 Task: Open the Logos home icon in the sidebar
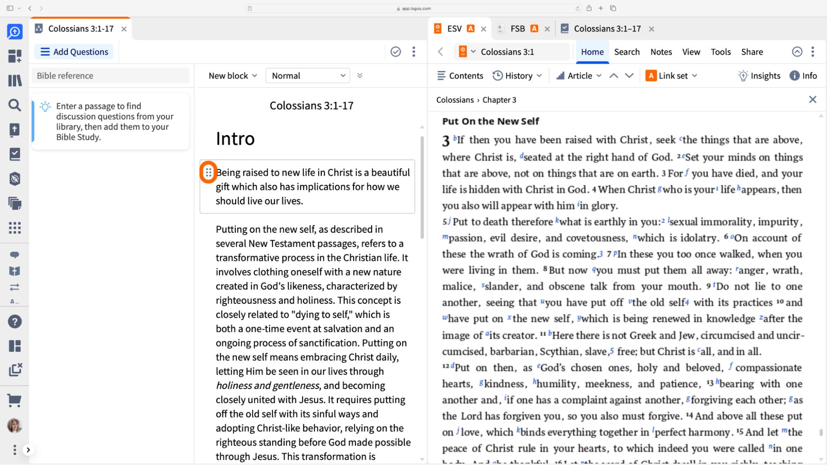click(14, 32)
